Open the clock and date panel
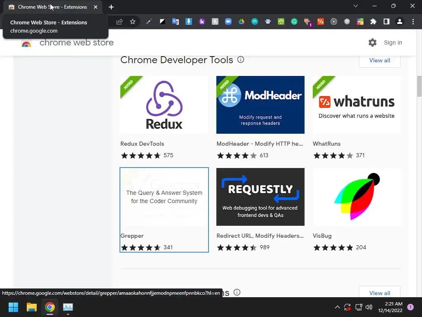The height and width of the screenshot is (317, 422). point(390,307)
